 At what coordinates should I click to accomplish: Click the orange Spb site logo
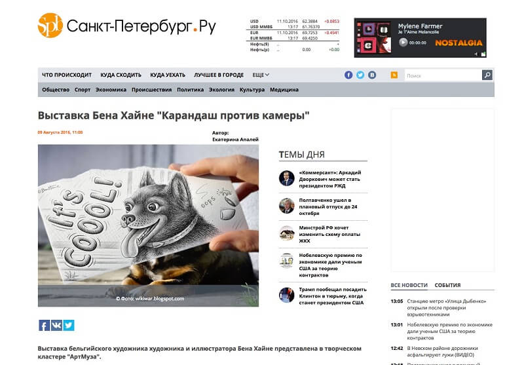(50, 26)
